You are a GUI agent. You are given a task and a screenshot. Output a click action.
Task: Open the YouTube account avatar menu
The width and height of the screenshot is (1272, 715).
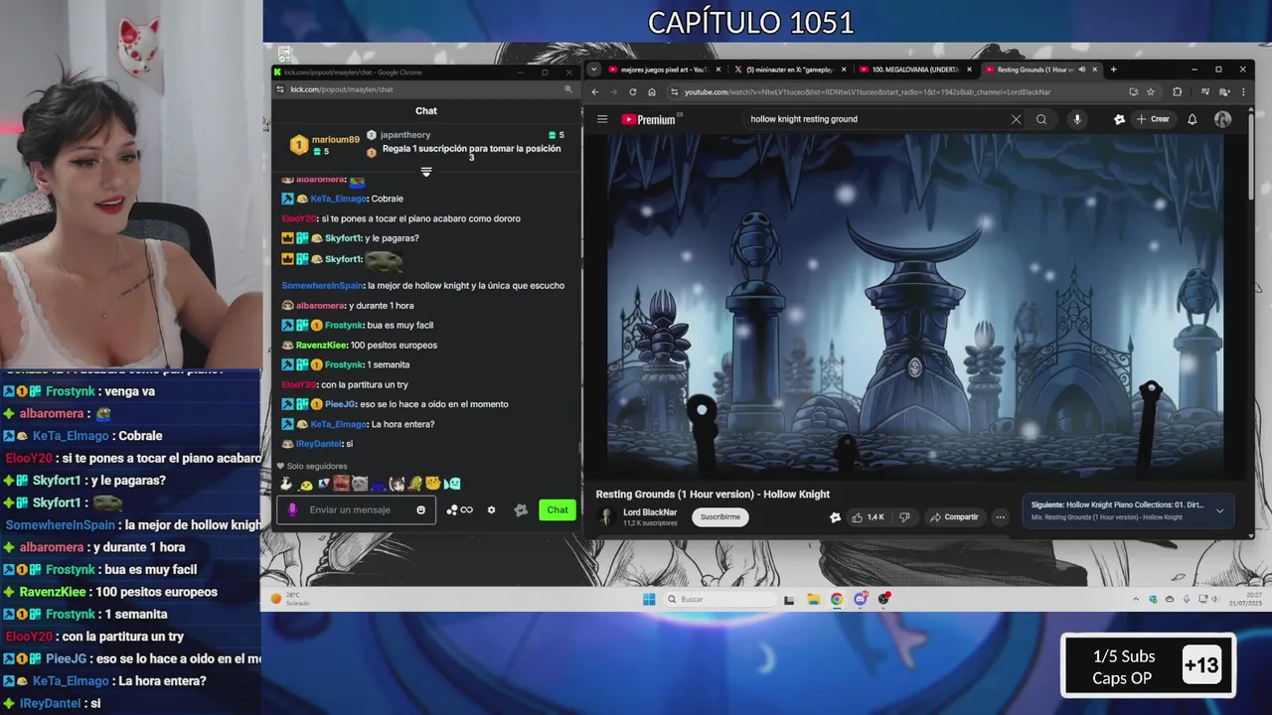pyautogui.click(x=1222, y=119)
